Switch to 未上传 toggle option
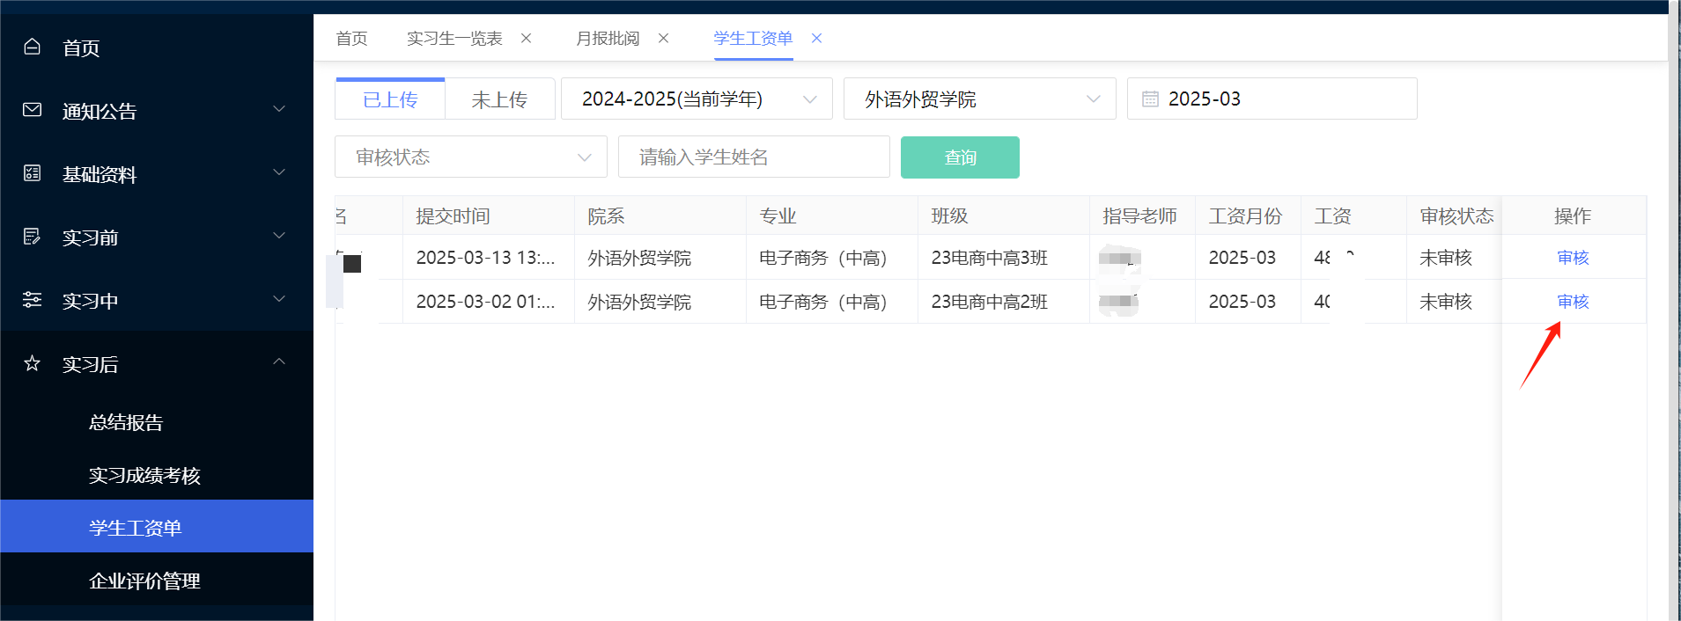Viewport: 1681px width, 621px height. pyautogui.click(x=499, y=99)
